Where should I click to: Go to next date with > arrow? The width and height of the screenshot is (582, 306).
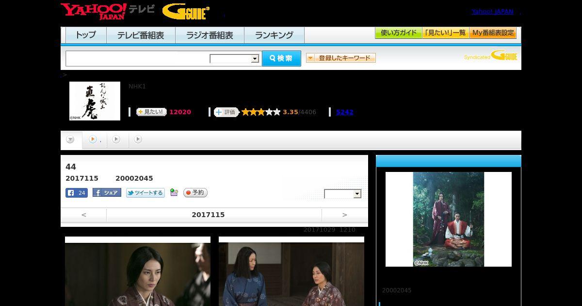(345, 215)
